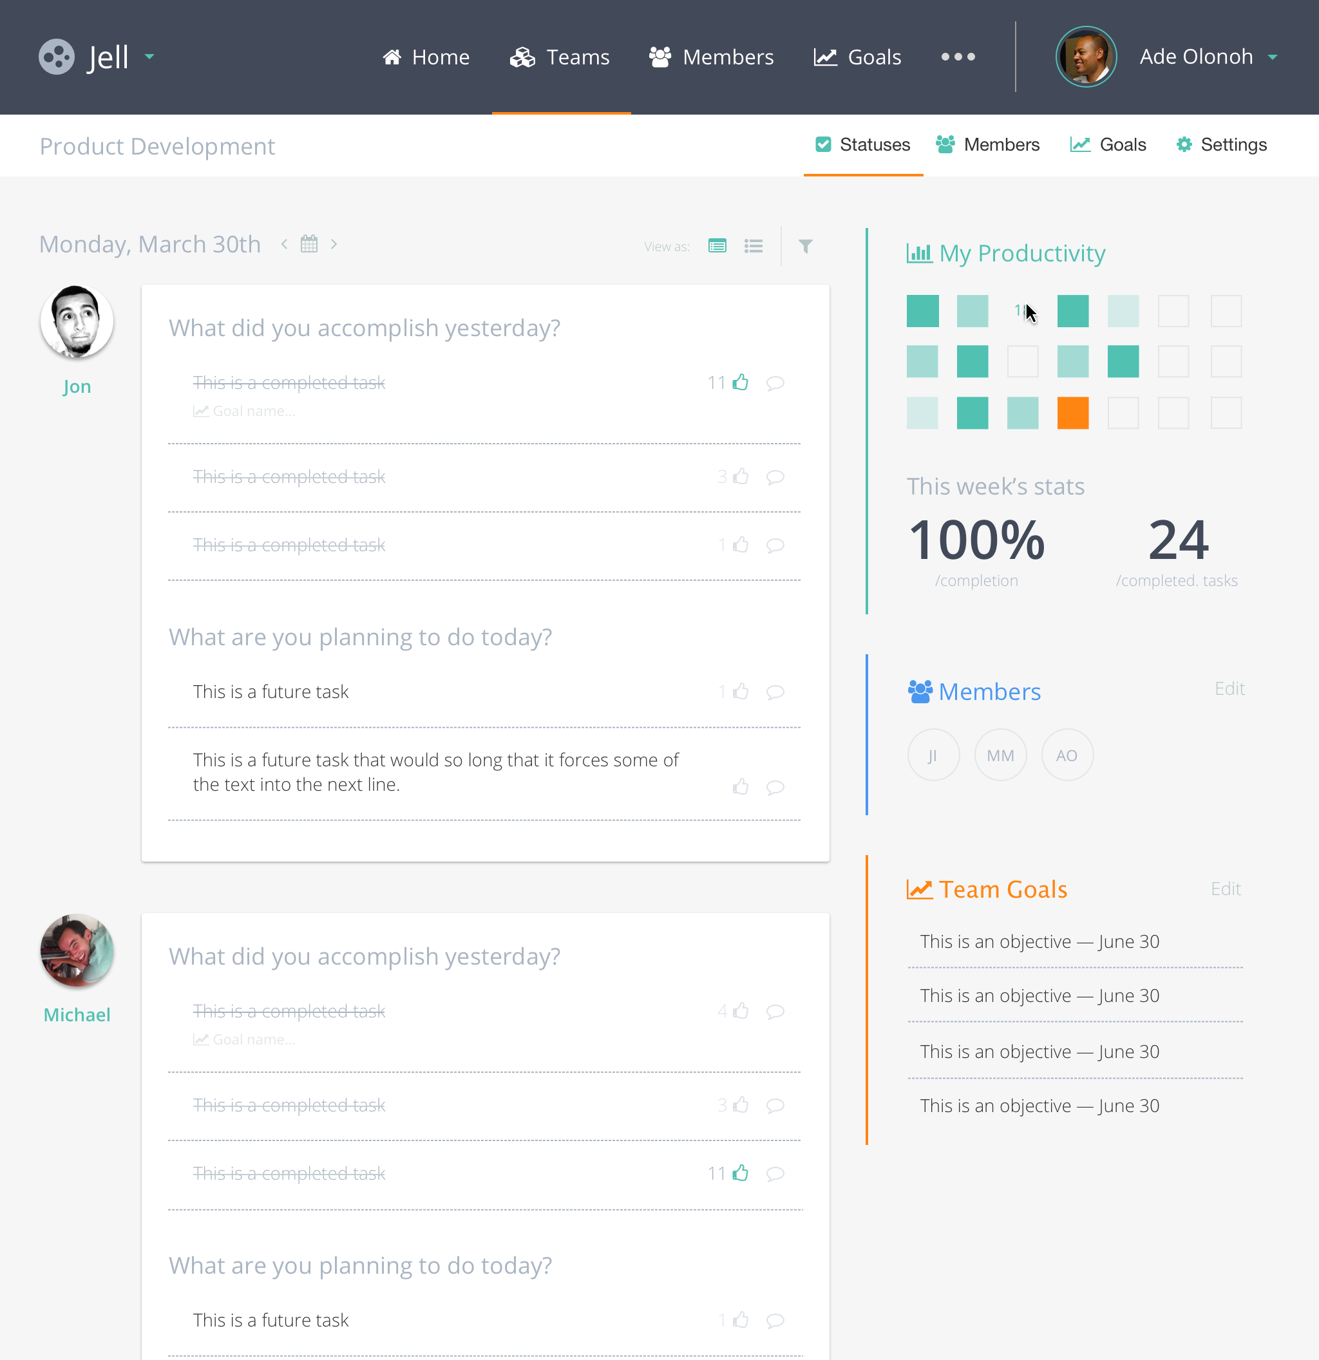The image size is (1319, 1360).
Task: Expand the Jell workspace dropdown arrow
Action: [149, 56]
